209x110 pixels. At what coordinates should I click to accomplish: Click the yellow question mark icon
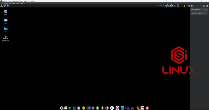point(184,6)
